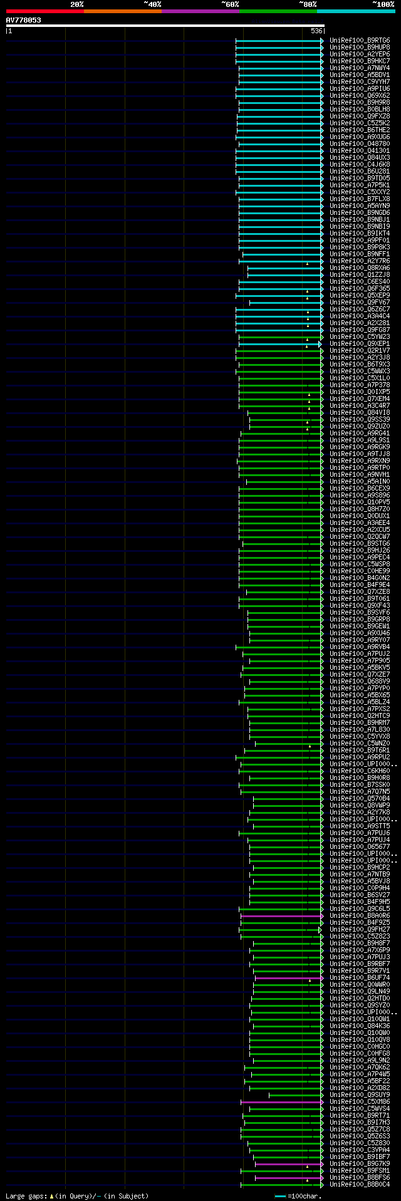Click the UniRef100_B9G7K9 label

click(x=360, y=1164)
